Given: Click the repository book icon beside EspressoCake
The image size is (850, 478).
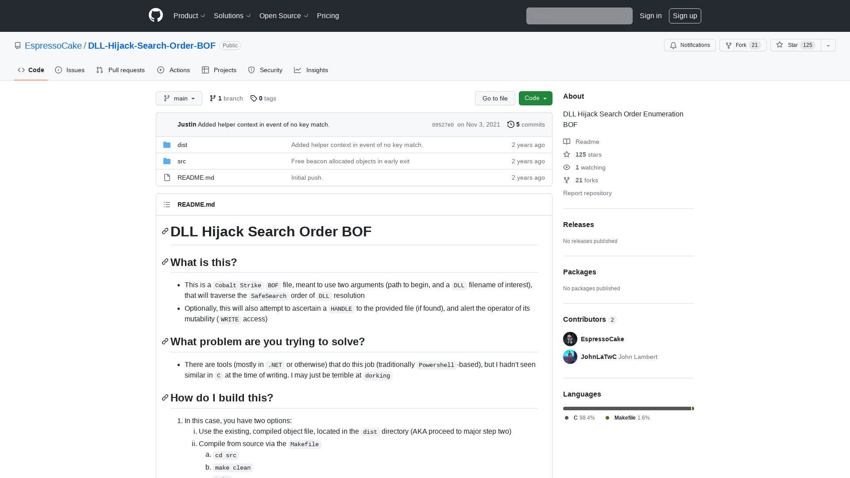Looking at the screenshot, I should [x=18, y=46].
